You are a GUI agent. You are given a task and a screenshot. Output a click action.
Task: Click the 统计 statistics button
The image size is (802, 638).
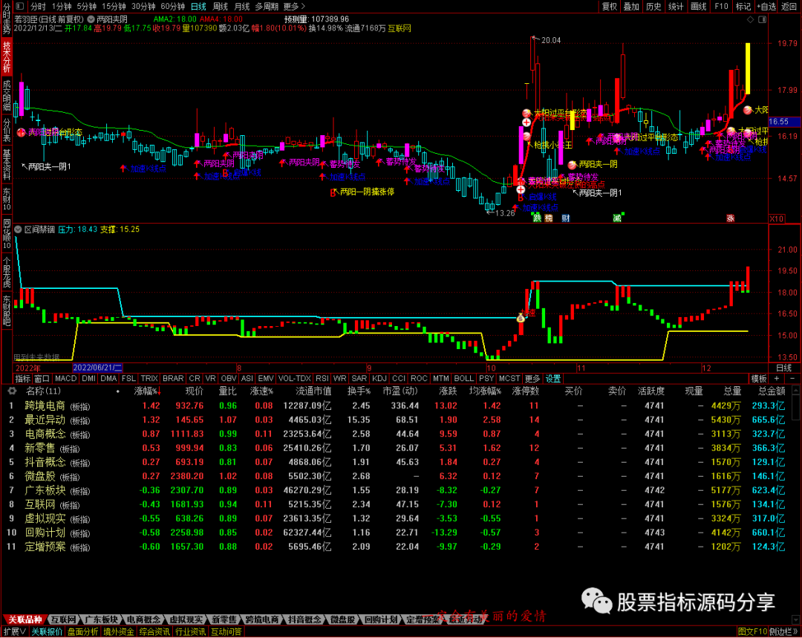pyautogui.click(x=676, y=6)
